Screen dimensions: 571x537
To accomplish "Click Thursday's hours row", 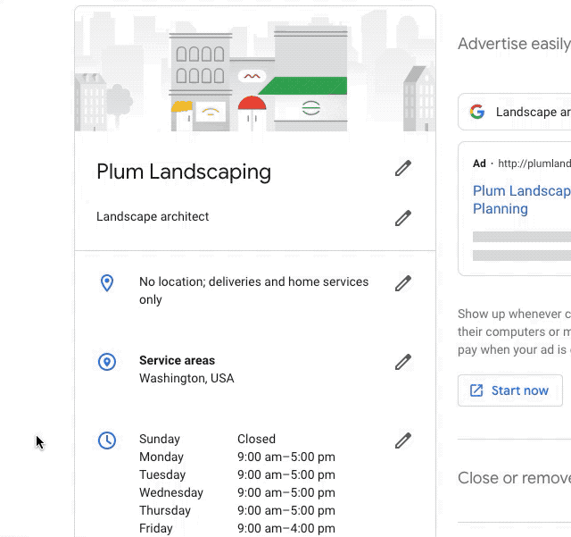I will [237, 510].
